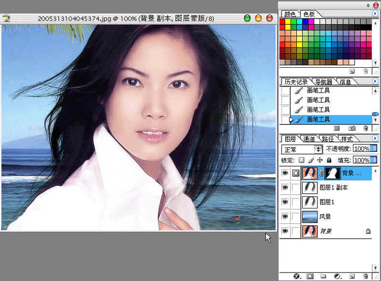The height and width of the screenshot is (281, 381).
Task: Switch to the 色板 tab
Action: click(x=309, y=14)
